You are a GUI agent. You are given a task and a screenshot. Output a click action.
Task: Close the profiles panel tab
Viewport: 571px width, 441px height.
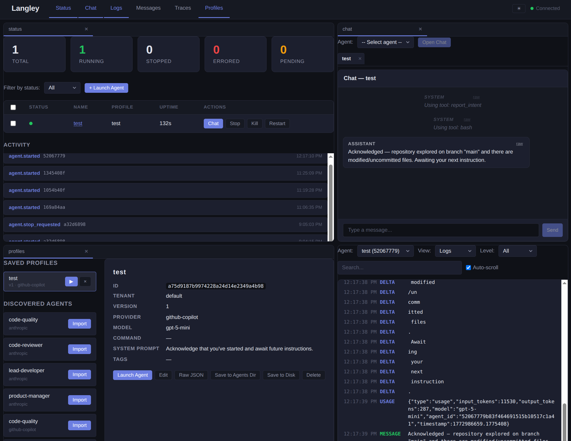(86, 251)
